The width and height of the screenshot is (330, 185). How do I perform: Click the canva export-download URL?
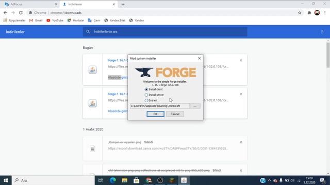click(168, 149)
